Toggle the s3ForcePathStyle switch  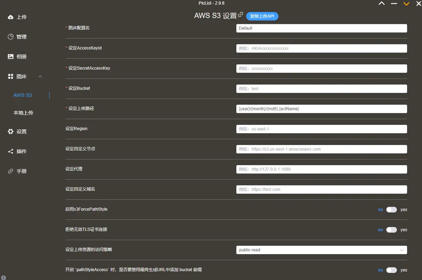pos(391,210)
